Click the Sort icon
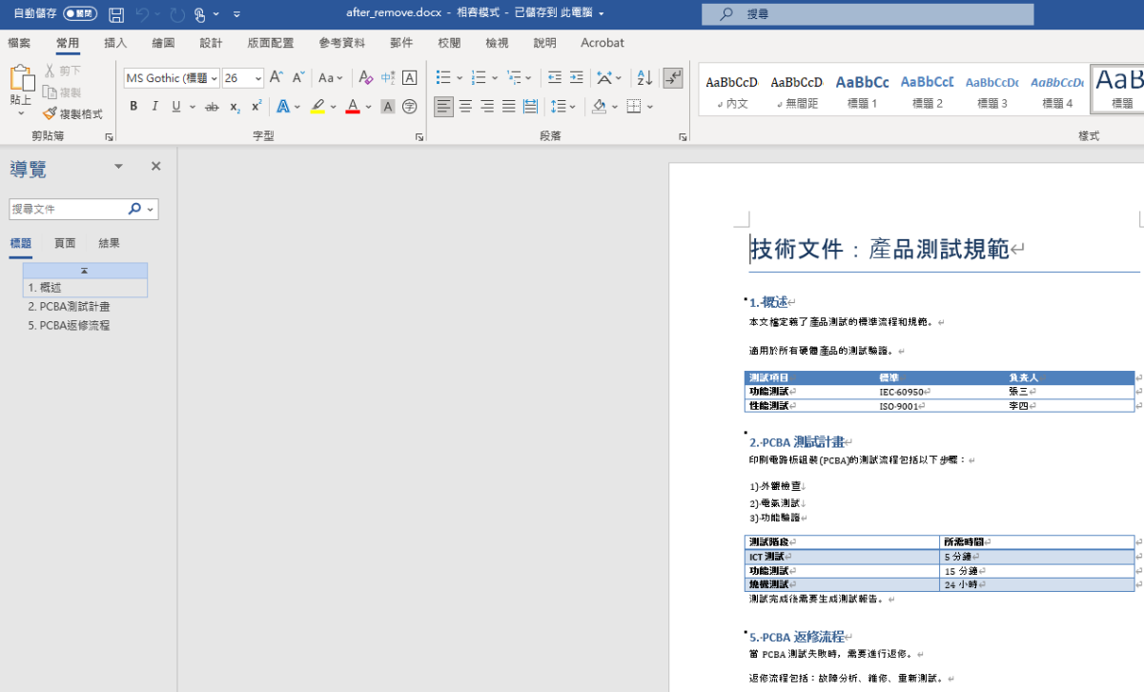Screen dimensions: 1144x692 coord(644,78)
